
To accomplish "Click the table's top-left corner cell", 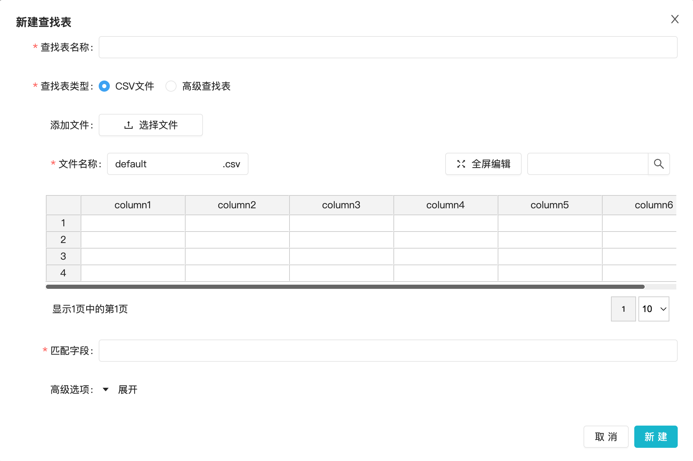I will [63, 205].
